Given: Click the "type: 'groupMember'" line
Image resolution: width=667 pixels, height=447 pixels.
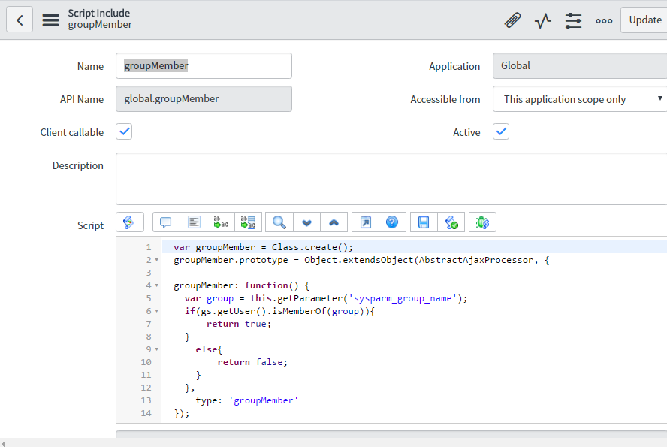Looking at the screenshot, I should click(x=247, y=400).
